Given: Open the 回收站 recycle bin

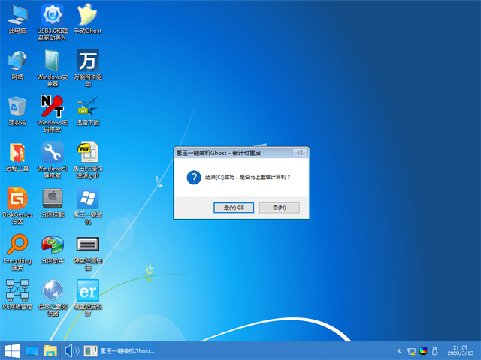Looking at the screenshot, I should tap(17, 106).
